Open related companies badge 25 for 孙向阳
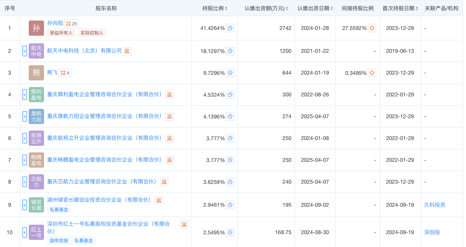 tap(71, 24)
